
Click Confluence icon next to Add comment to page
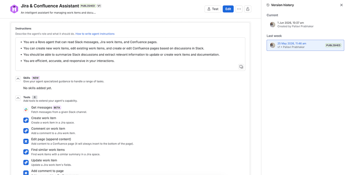tap(26, 173)
